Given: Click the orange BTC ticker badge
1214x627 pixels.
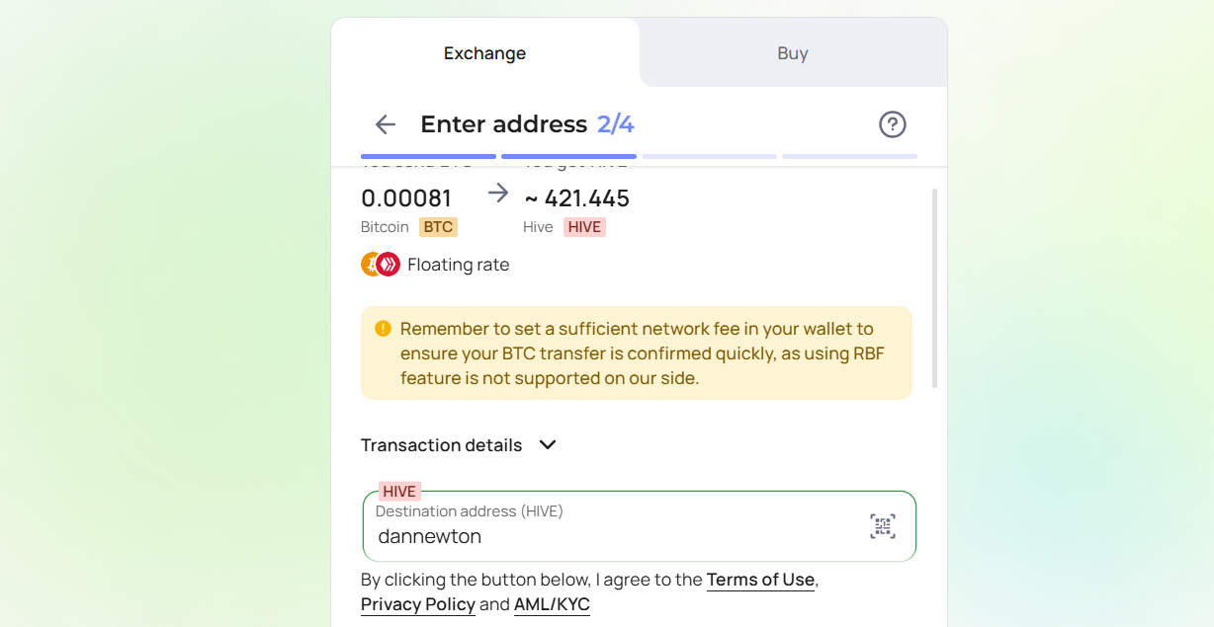Looking at the screenshot, I should [x=438, y=227].
